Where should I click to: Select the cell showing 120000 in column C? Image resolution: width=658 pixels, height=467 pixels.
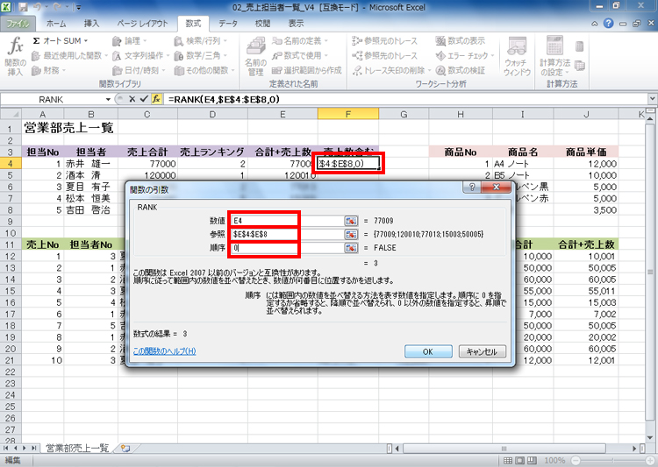click(x=147, y=175)
